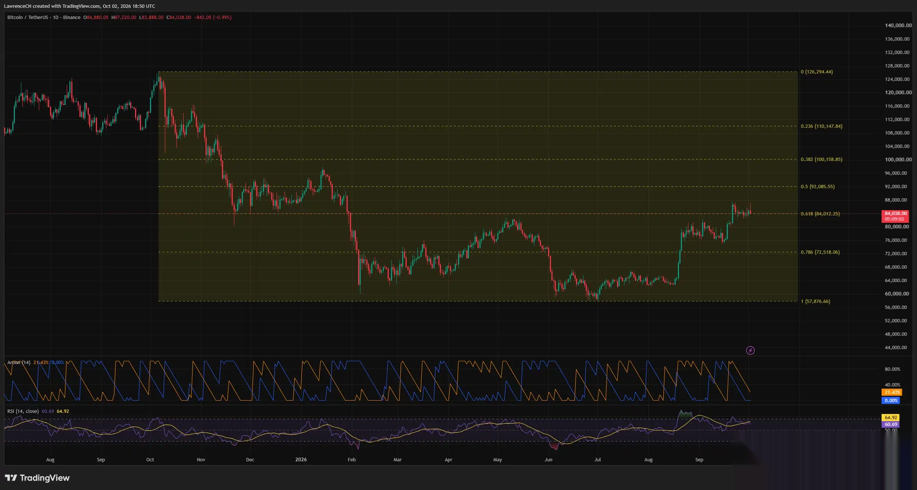Click the 140,000.00 price axis label
This screenshot has height=490, width=917.
(x=898, y=25)
